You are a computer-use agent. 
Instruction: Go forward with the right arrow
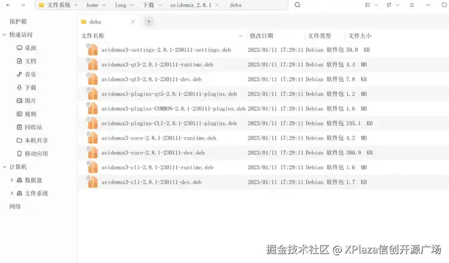(23, 5)
